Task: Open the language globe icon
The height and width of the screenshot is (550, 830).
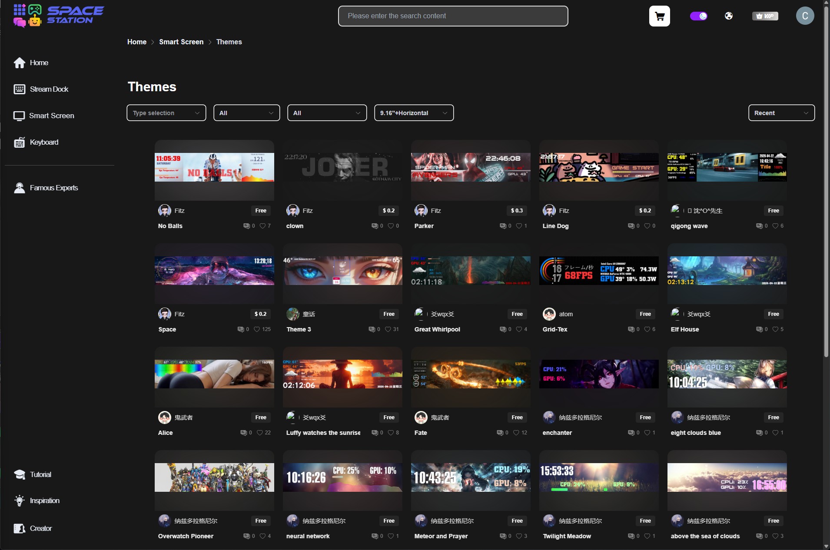Action: coord(729,16)
